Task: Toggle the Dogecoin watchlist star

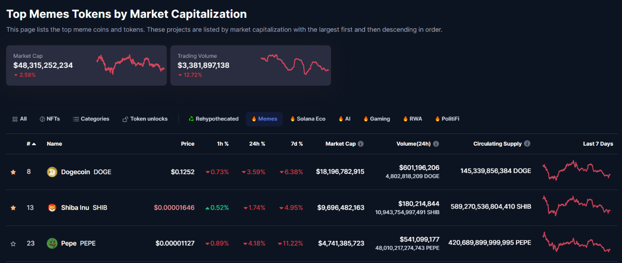Action: point(13,172)
